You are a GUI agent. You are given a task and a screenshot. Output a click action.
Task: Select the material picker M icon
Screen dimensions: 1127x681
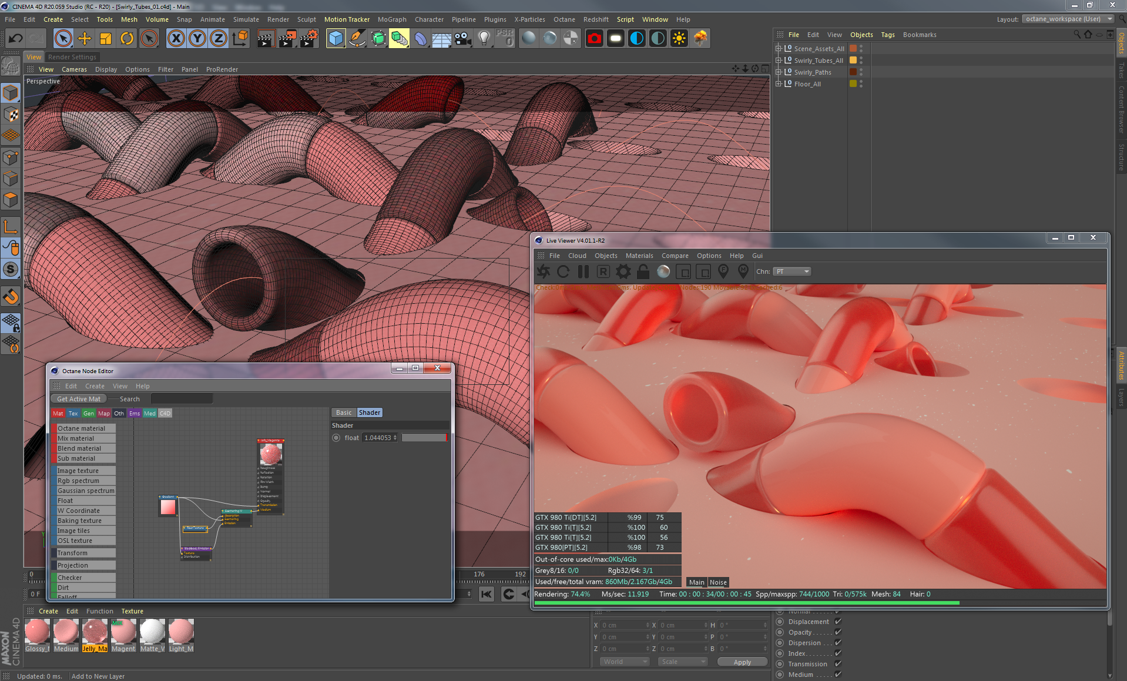point(743,271)
